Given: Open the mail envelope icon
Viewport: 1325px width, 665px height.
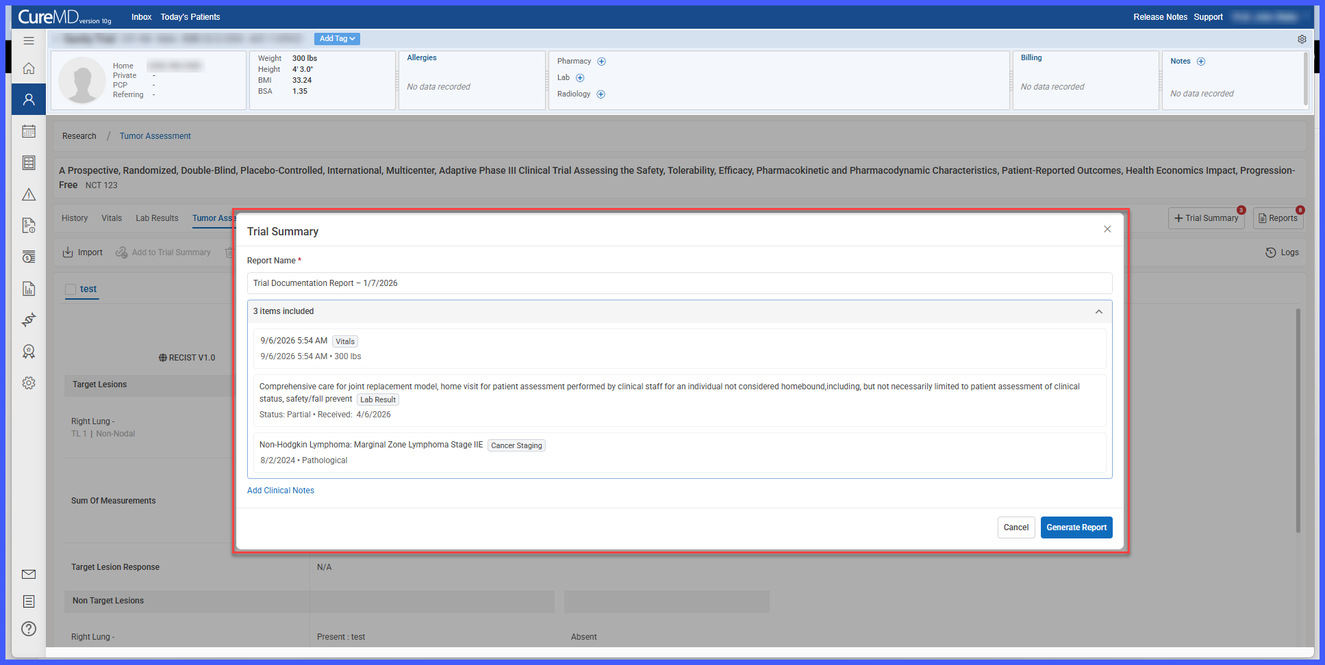Looking at the screenshot, I should [x=29, y=574].
